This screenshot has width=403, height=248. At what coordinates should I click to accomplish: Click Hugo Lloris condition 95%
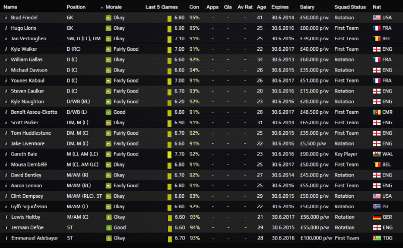194,28
